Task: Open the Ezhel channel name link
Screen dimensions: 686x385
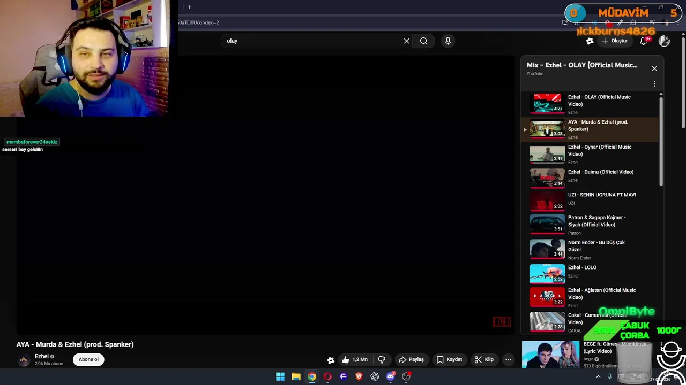Action: click(x=42, y=356)
